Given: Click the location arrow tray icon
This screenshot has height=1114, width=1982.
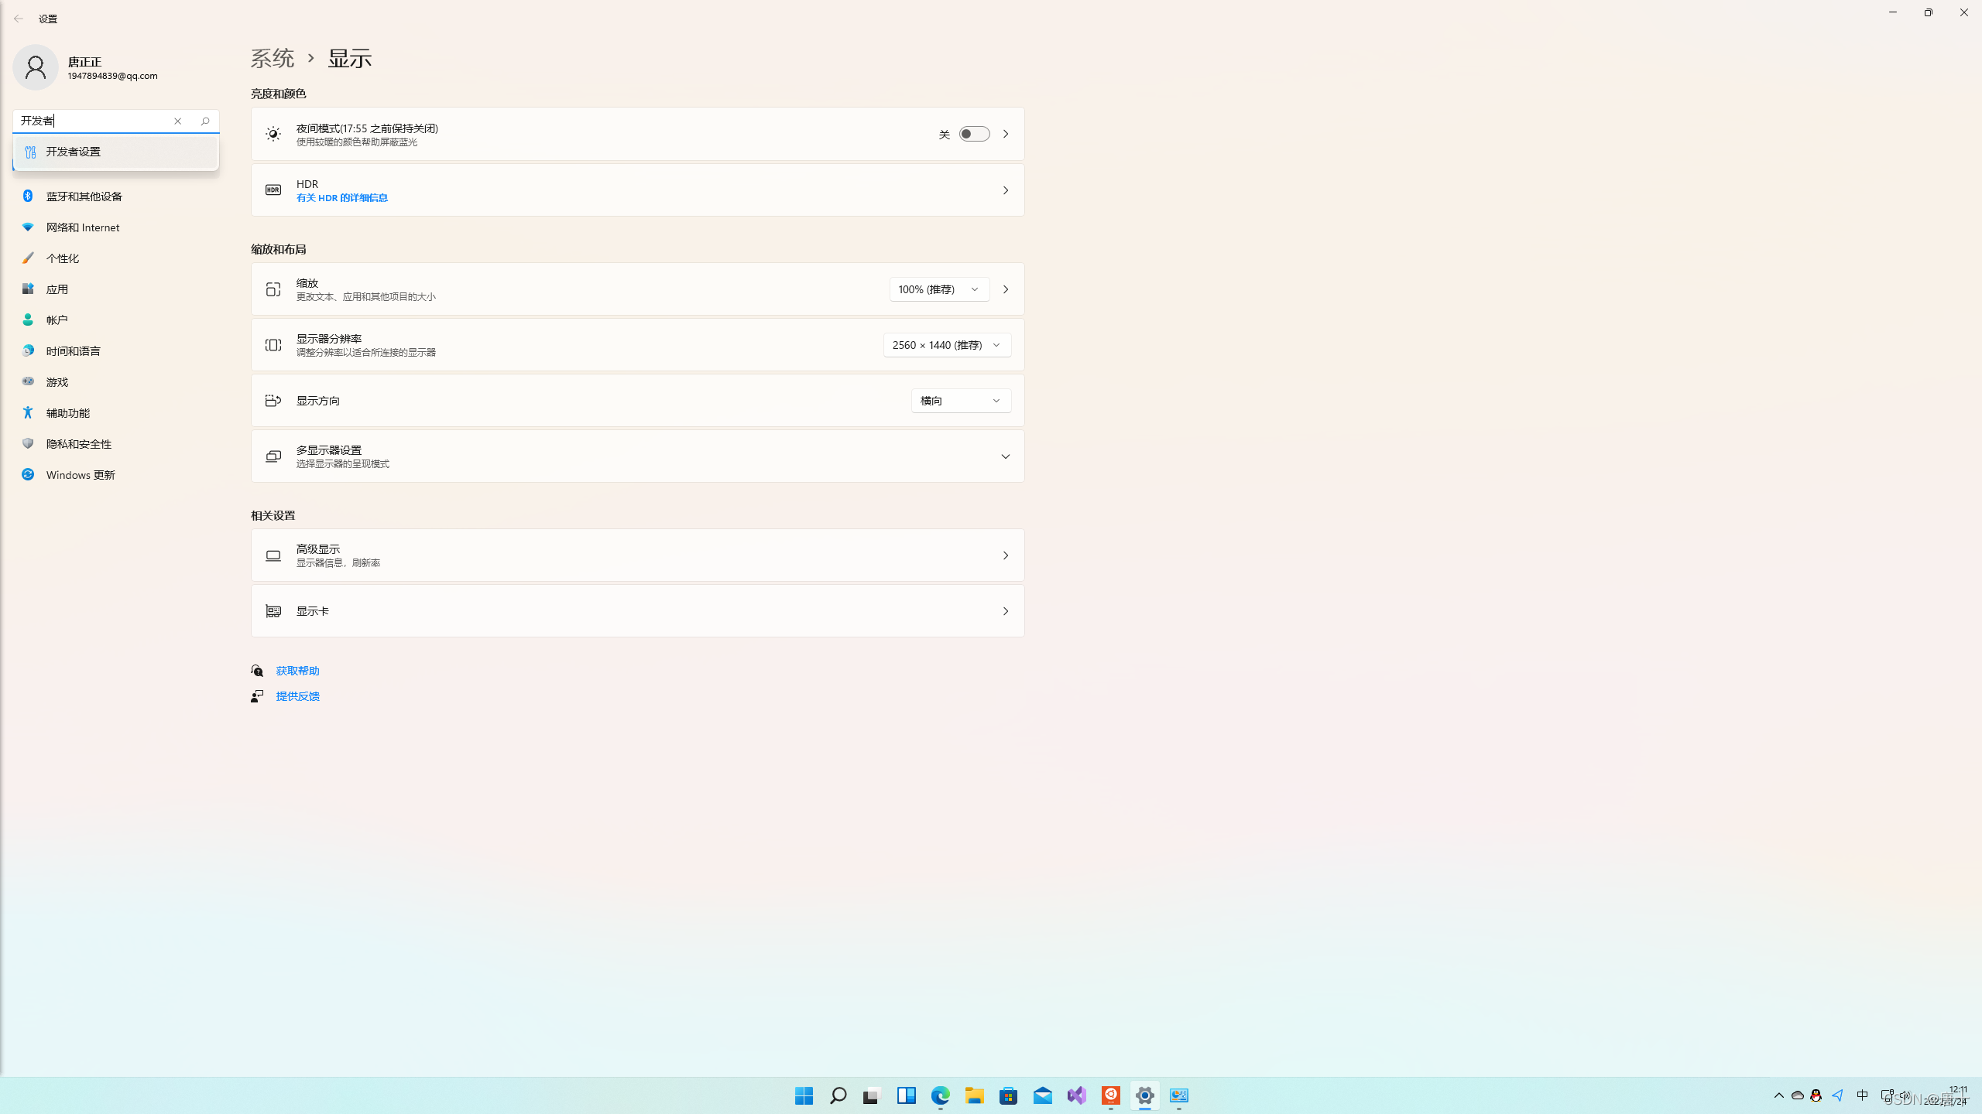Looking at the screenshot, I should coord(1837,1095).
